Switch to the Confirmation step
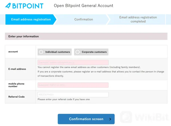The width and height of the screenshot is (171, 126). (x=84, y=19)
